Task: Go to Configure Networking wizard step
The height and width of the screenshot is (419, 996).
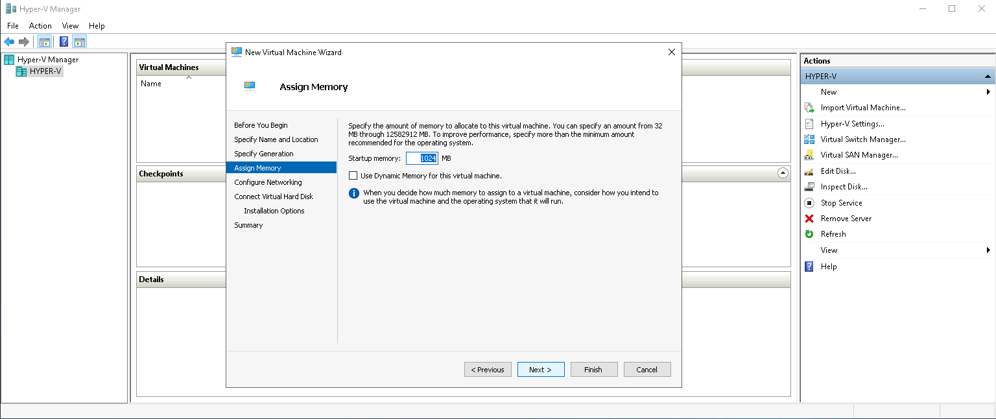Action: [268, 182]
